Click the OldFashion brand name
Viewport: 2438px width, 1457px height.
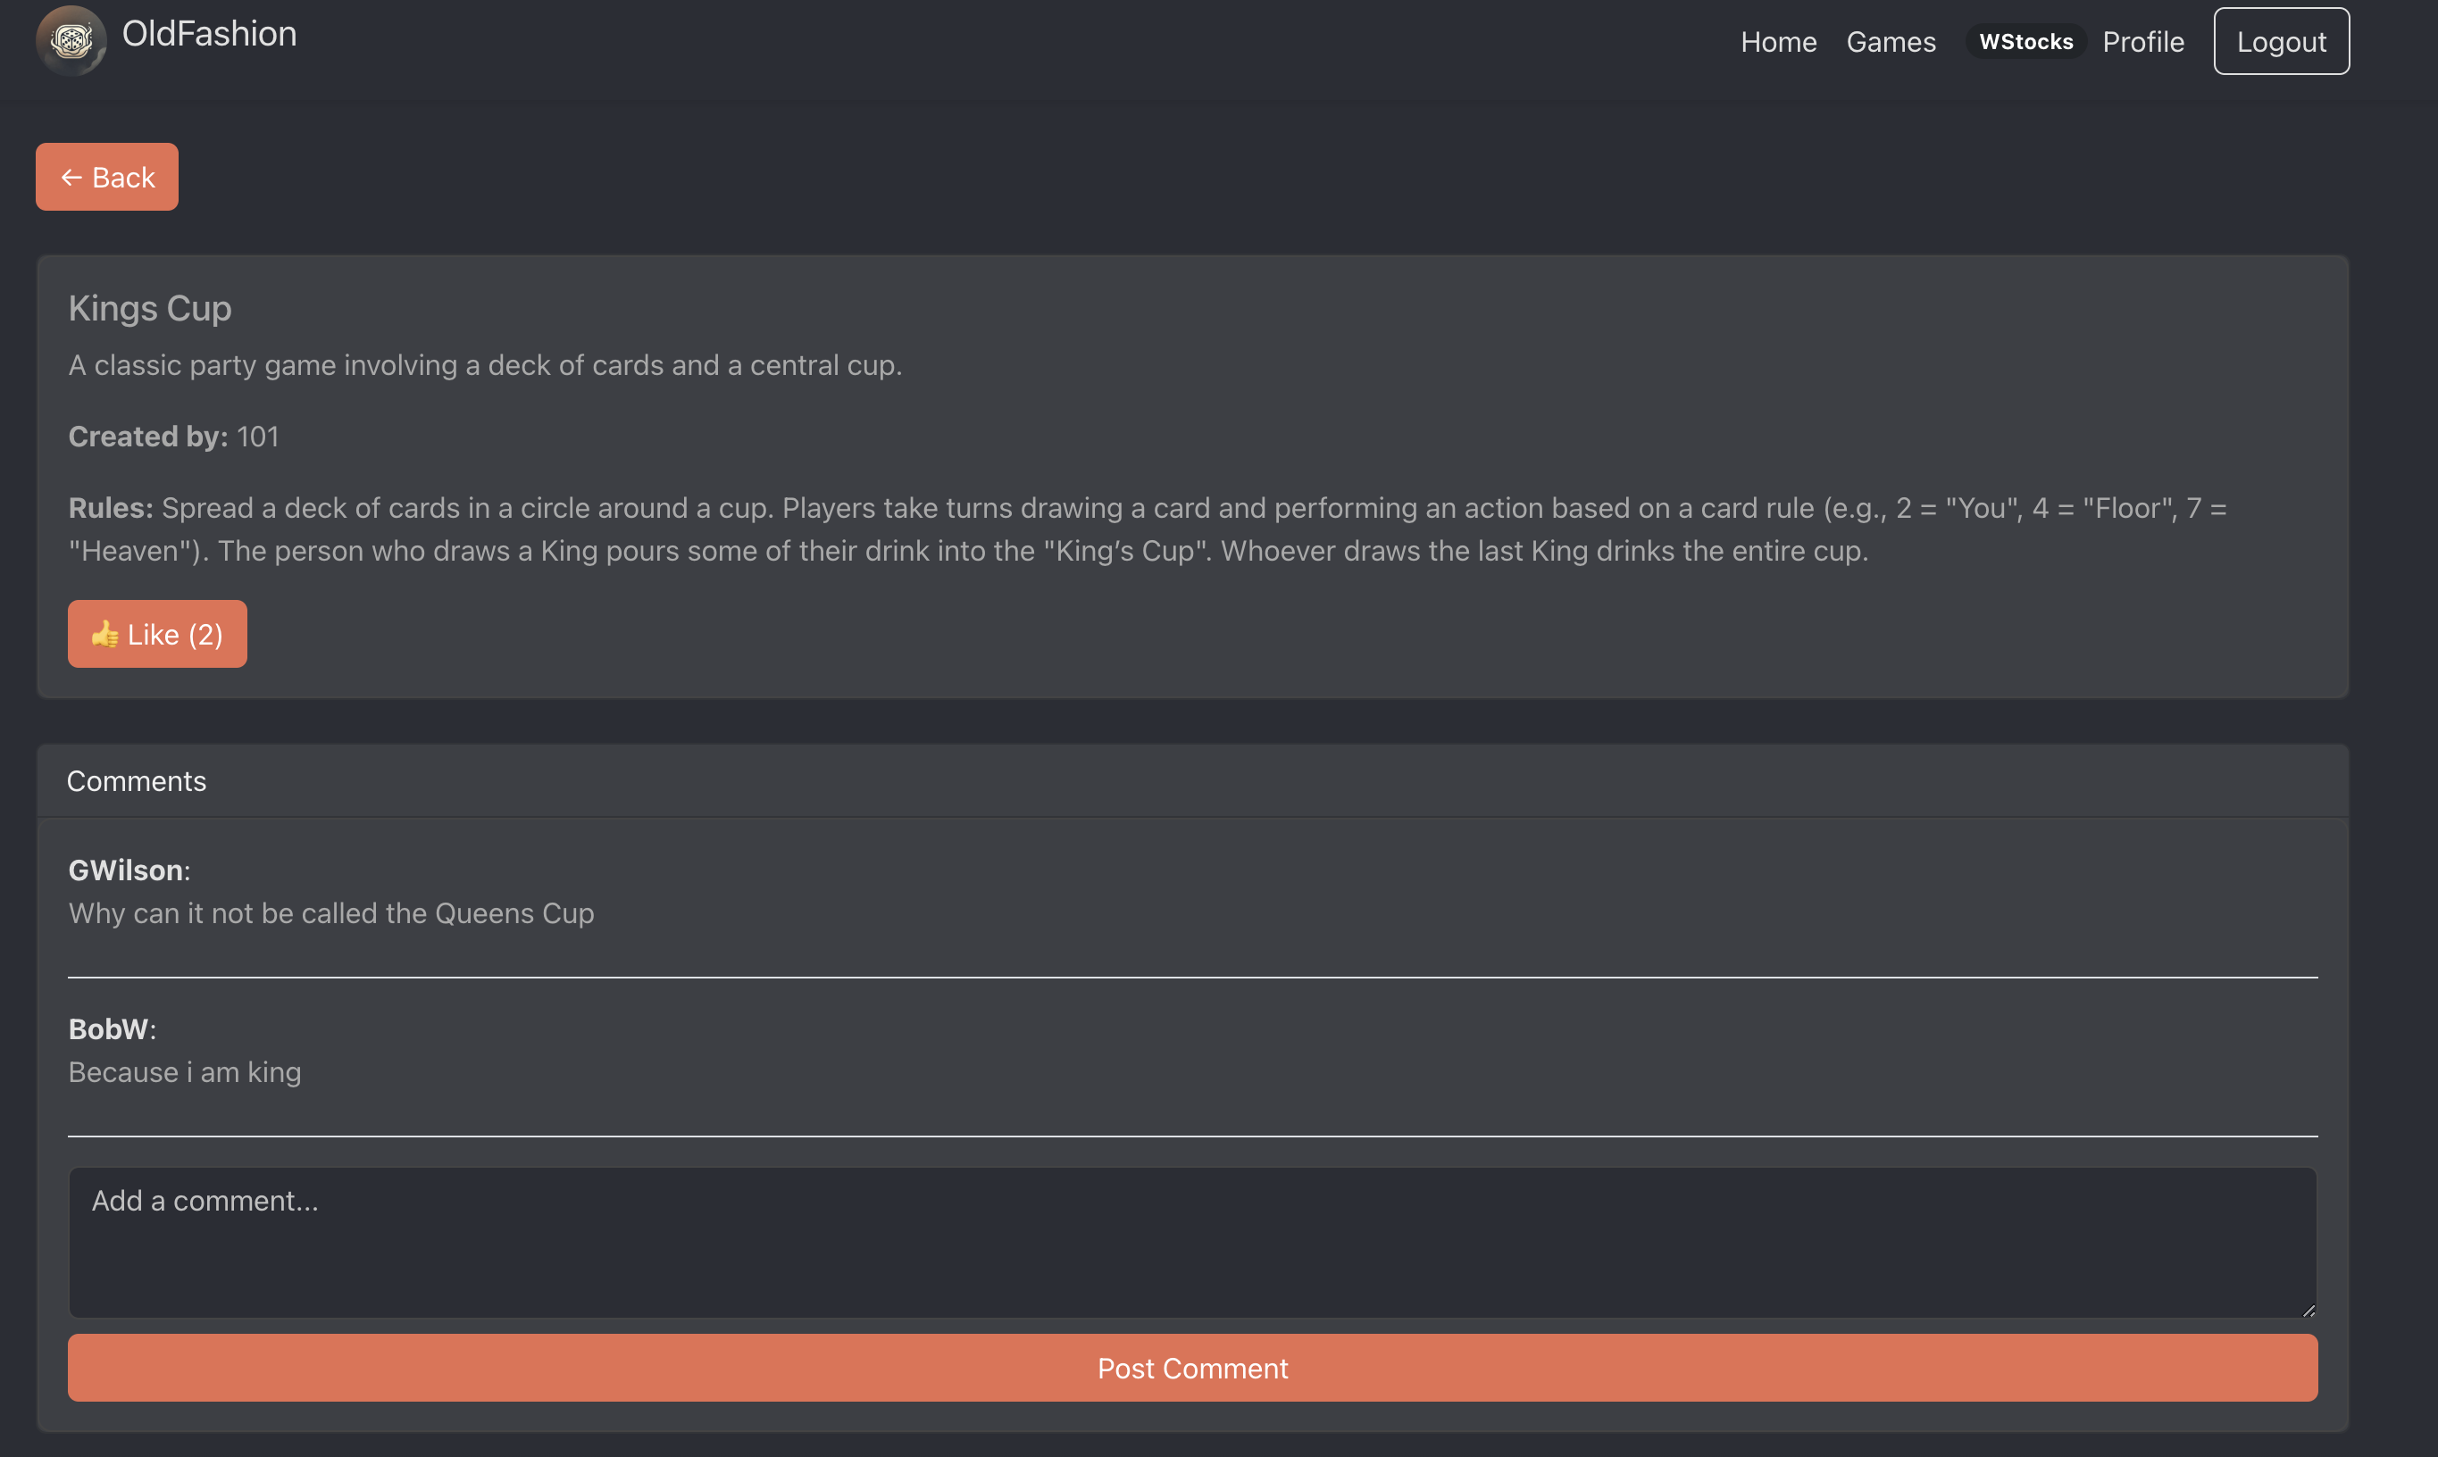pos(209,34)
